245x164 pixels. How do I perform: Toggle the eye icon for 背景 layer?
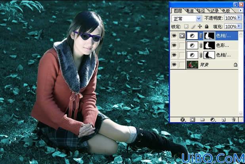click(x=174, y=64)
